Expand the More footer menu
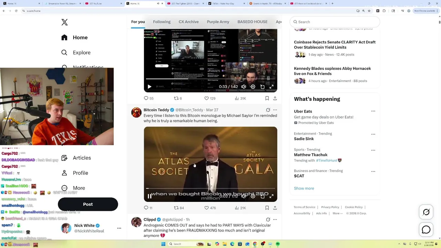 coord(338,213)
